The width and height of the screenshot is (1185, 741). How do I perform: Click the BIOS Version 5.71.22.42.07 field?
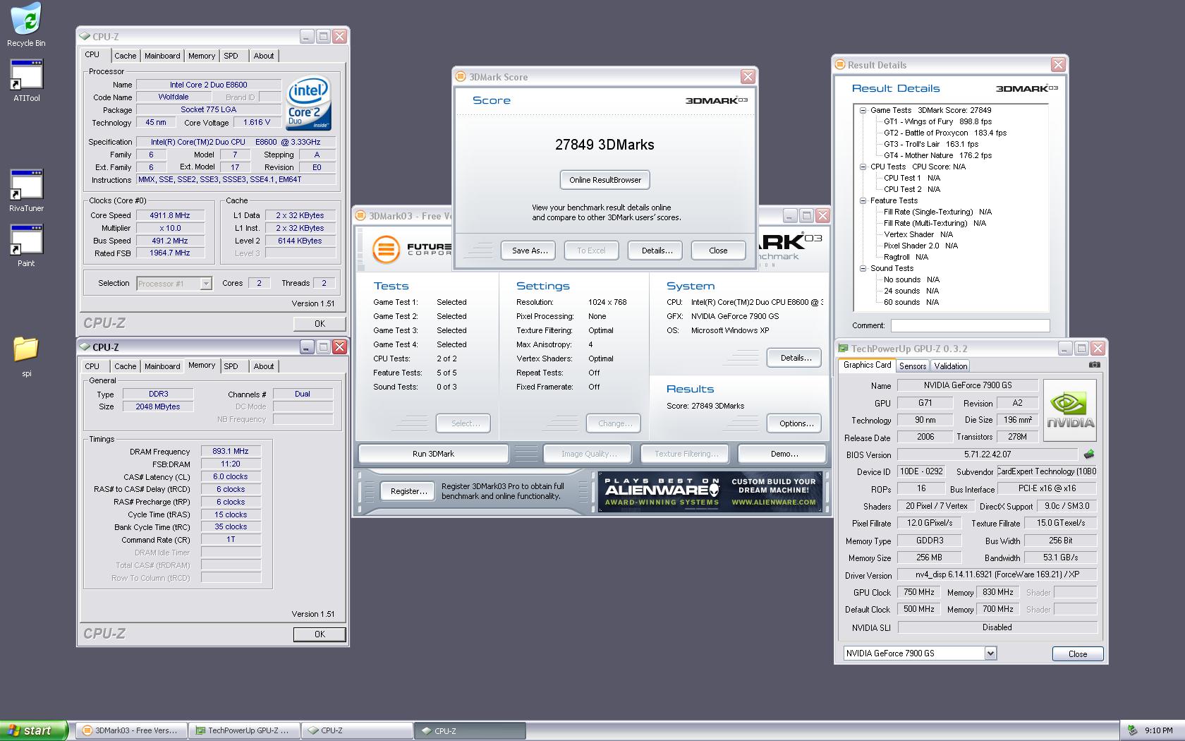point(988,454)
